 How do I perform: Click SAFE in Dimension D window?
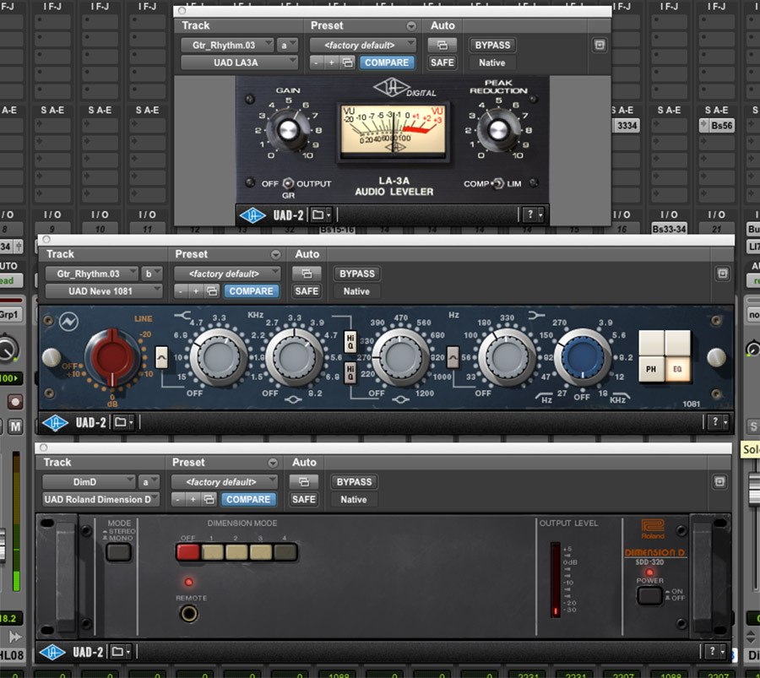point(303,499)
